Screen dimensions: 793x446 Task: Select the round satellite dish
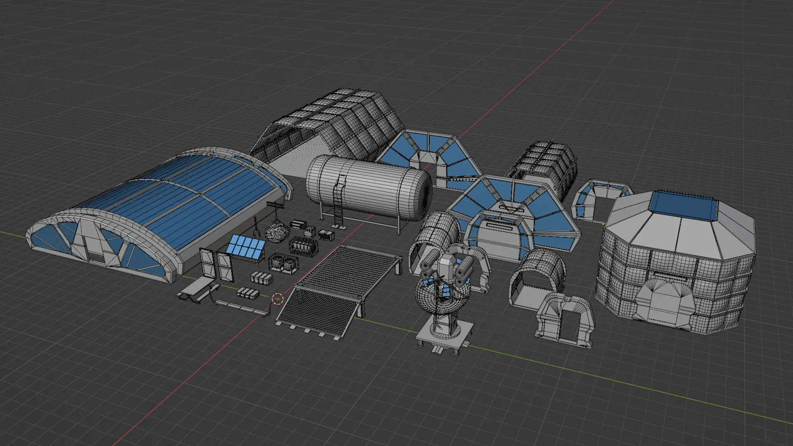tap(442, 295)
